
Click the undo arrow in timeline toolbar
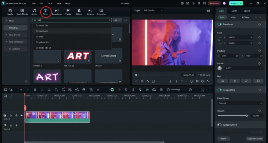21,90
